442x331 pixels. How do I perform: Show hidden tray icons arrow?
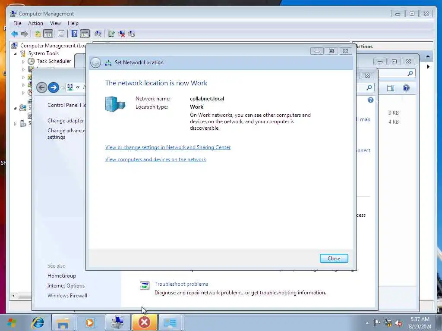click(x=367, y=323)
